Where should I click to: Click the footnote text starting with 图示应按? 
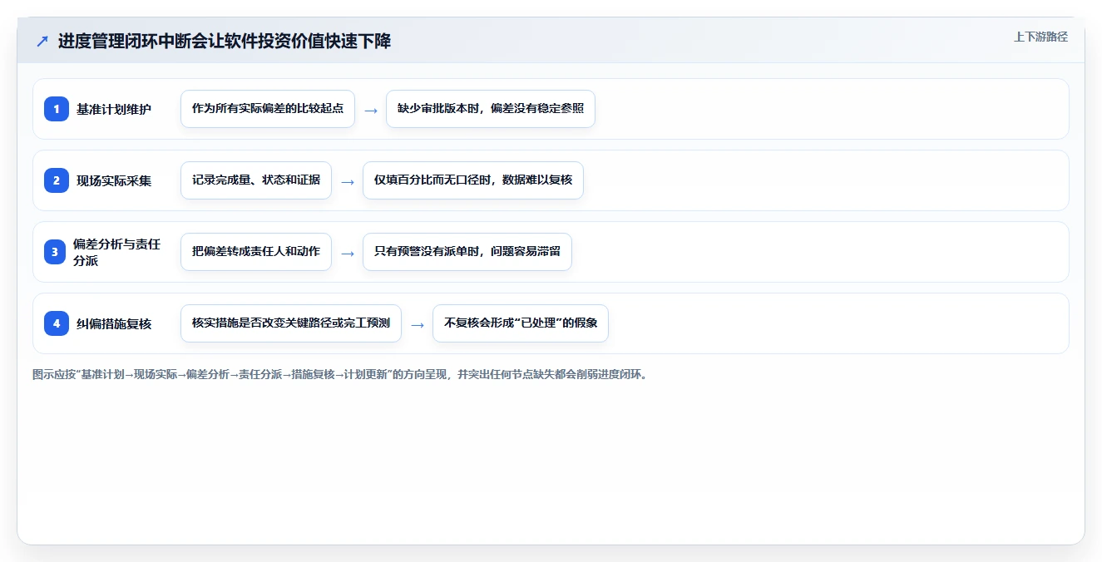click(x=339, y=374)
